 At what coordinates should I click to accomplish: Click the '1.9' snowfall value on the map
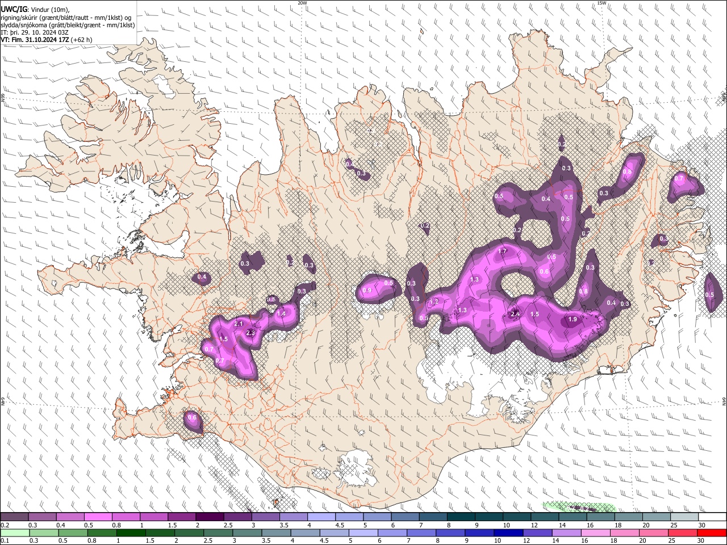click(573, 320)
